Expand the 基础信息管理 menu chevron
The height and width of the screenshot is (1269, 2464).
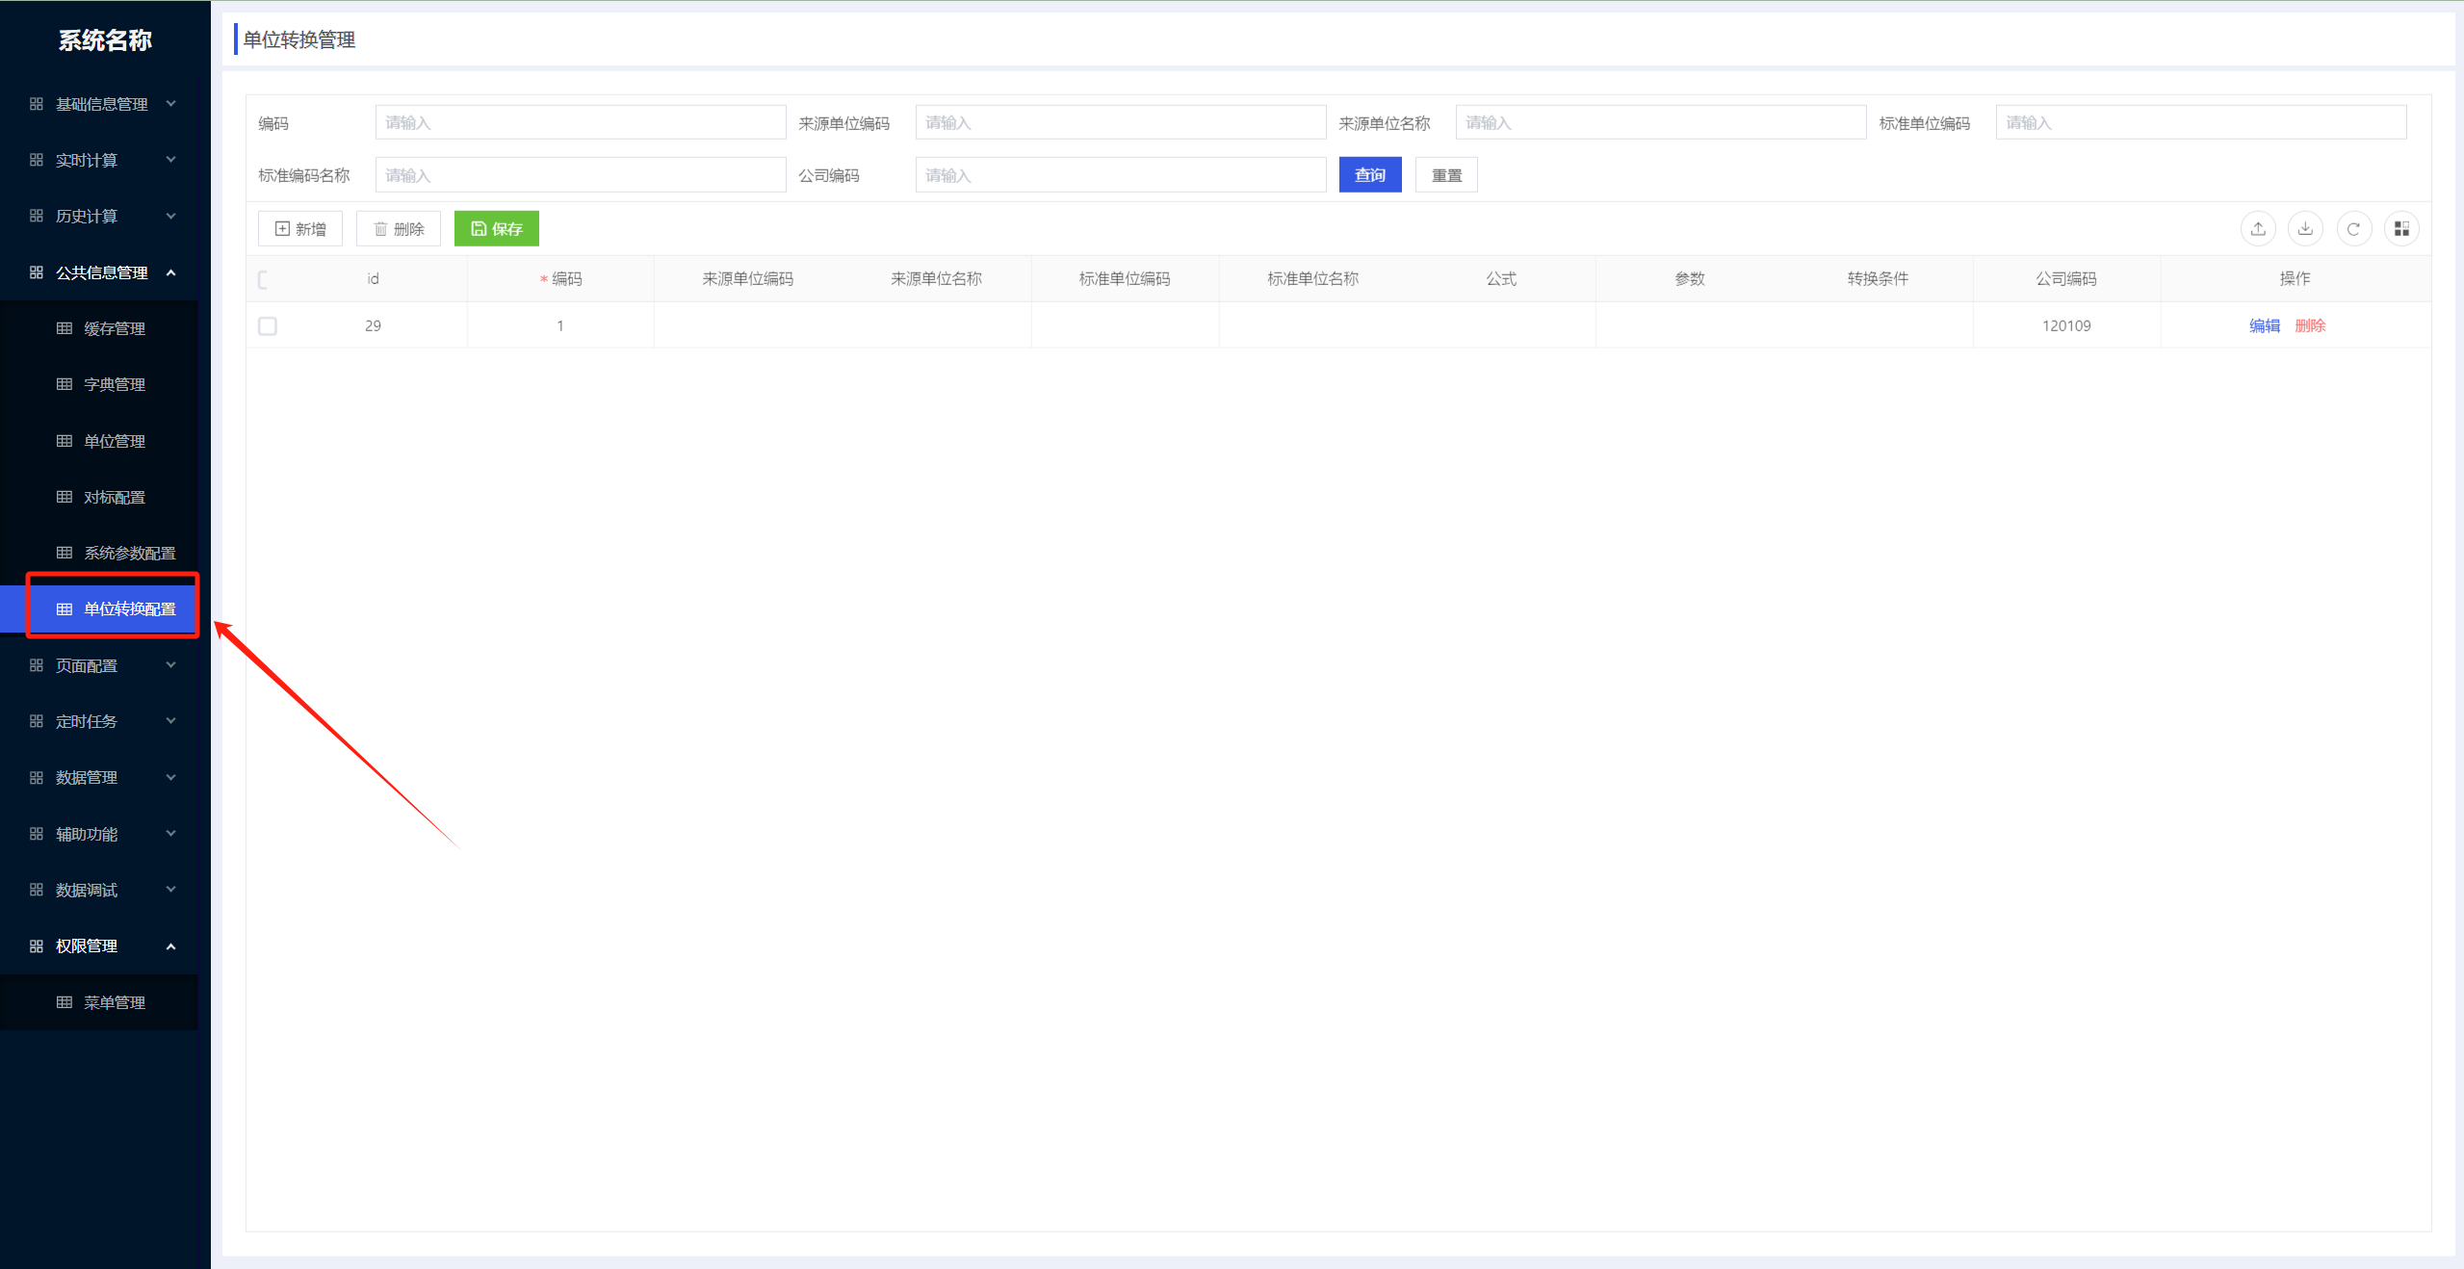(171, 103)
